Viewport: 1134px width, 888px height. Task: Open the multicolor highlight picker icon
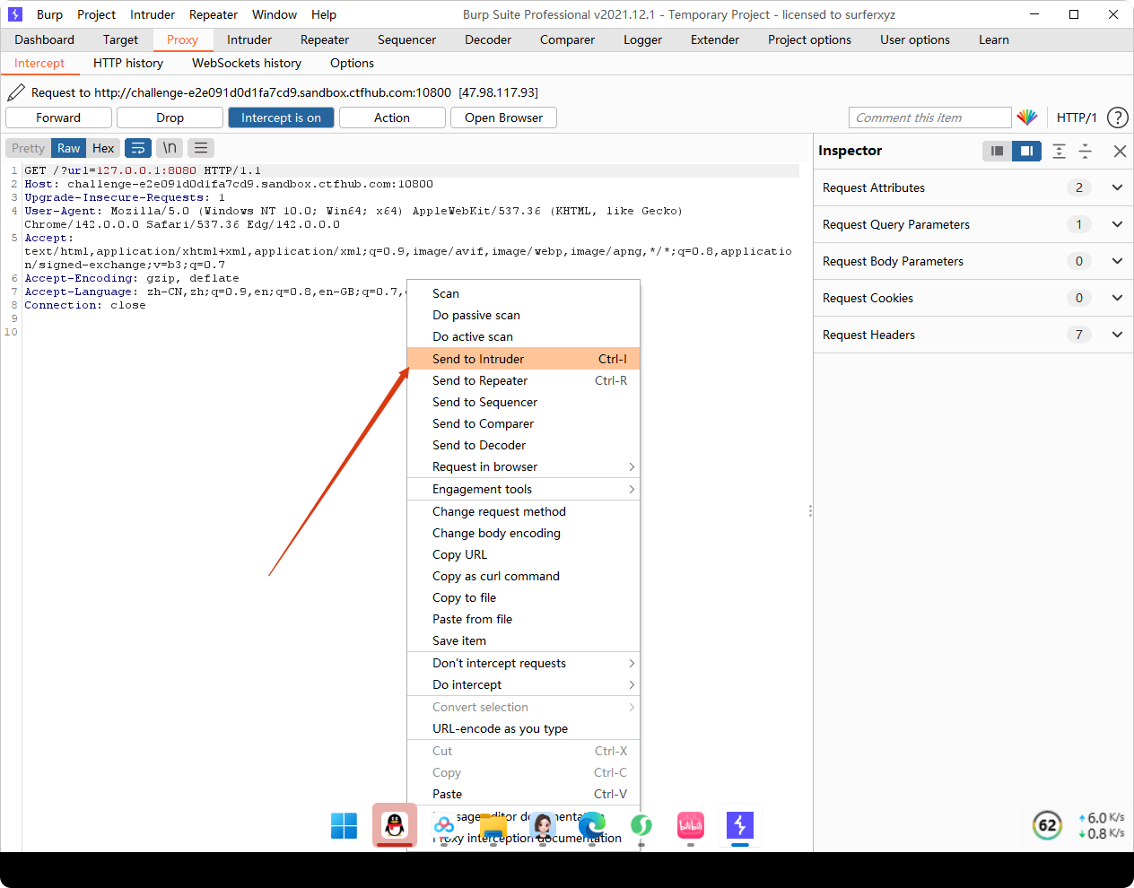[x=1027, y=118]
